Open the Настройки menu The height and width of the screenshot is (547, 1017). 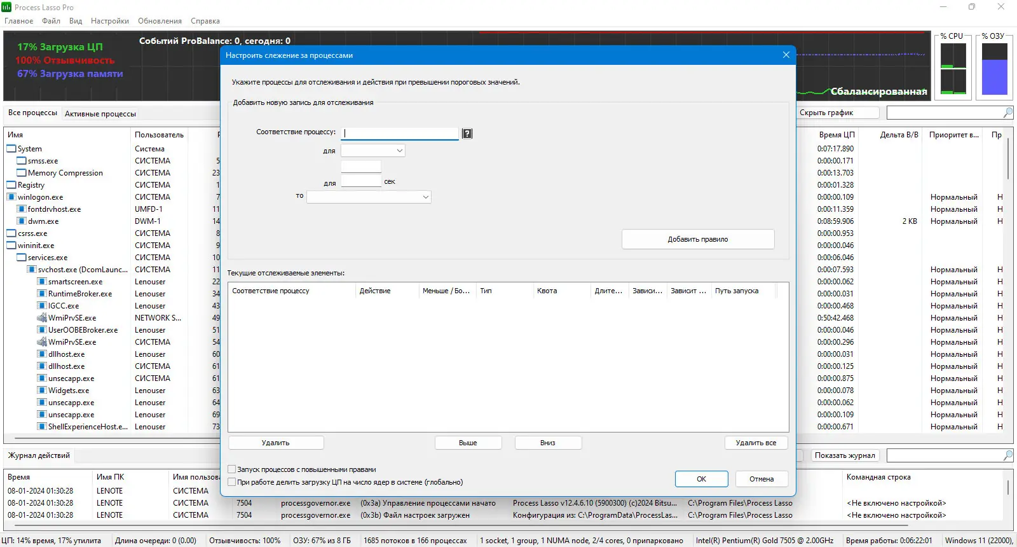tap(110, 21)
